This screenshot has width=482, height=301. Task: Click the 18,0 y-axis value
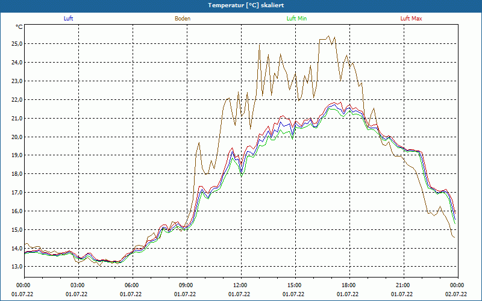click(17, 174)
